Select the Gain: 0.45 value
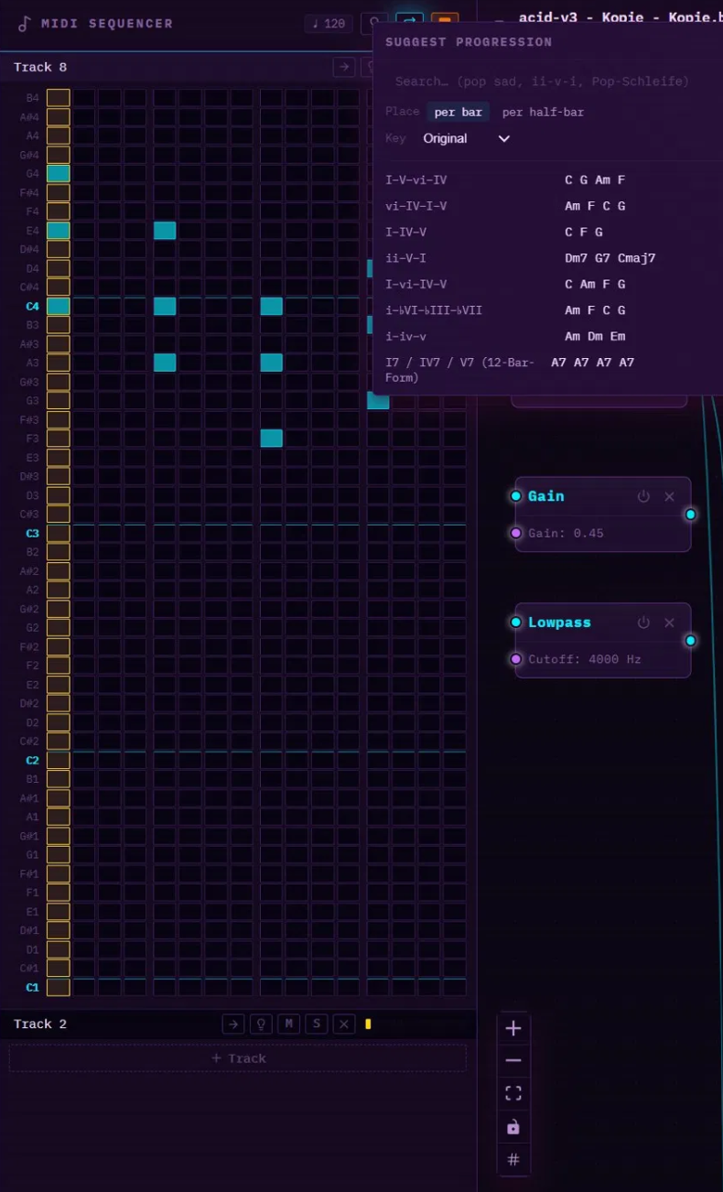Viewport: 723px width, 1192px height. pyautogui.click(x=566, y=533)
